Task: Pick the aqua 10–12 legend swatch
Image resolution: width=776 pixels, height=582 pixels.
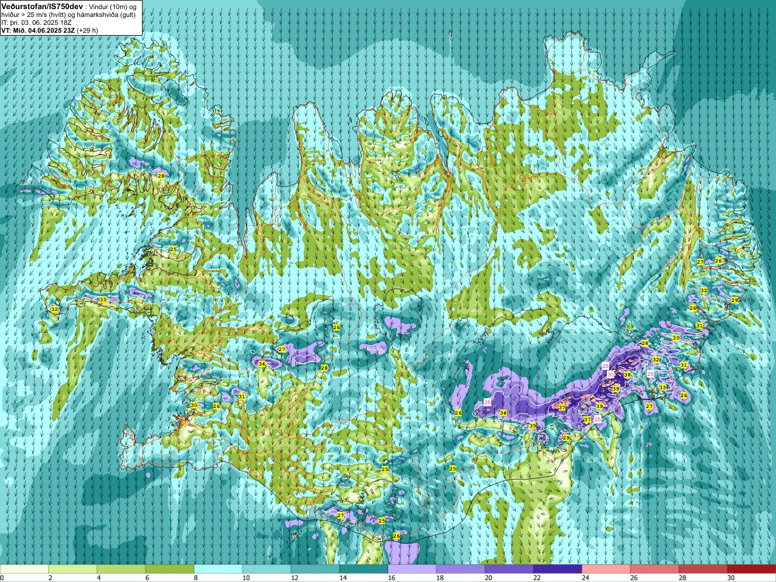Action: coord(267,569)
